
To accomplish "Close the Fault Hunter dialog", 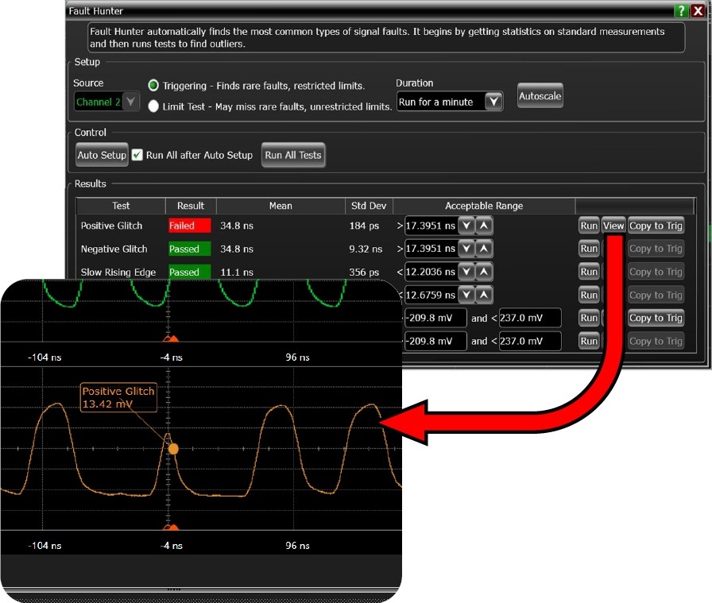I will click(698, 11).
